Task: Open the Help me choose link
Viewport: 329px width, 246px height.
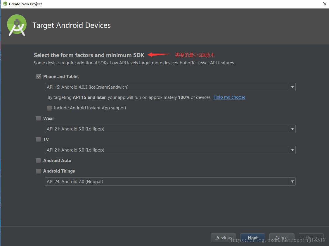Action: tap(229, 97)
